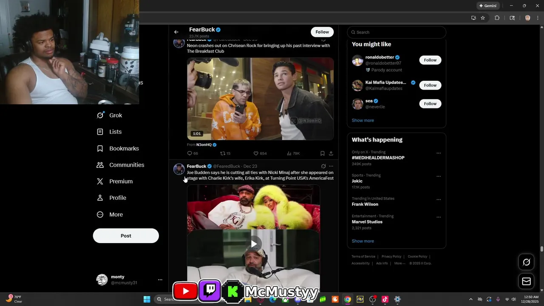Open Ads info footer link

pyautogui.click(x=382, y=263)
